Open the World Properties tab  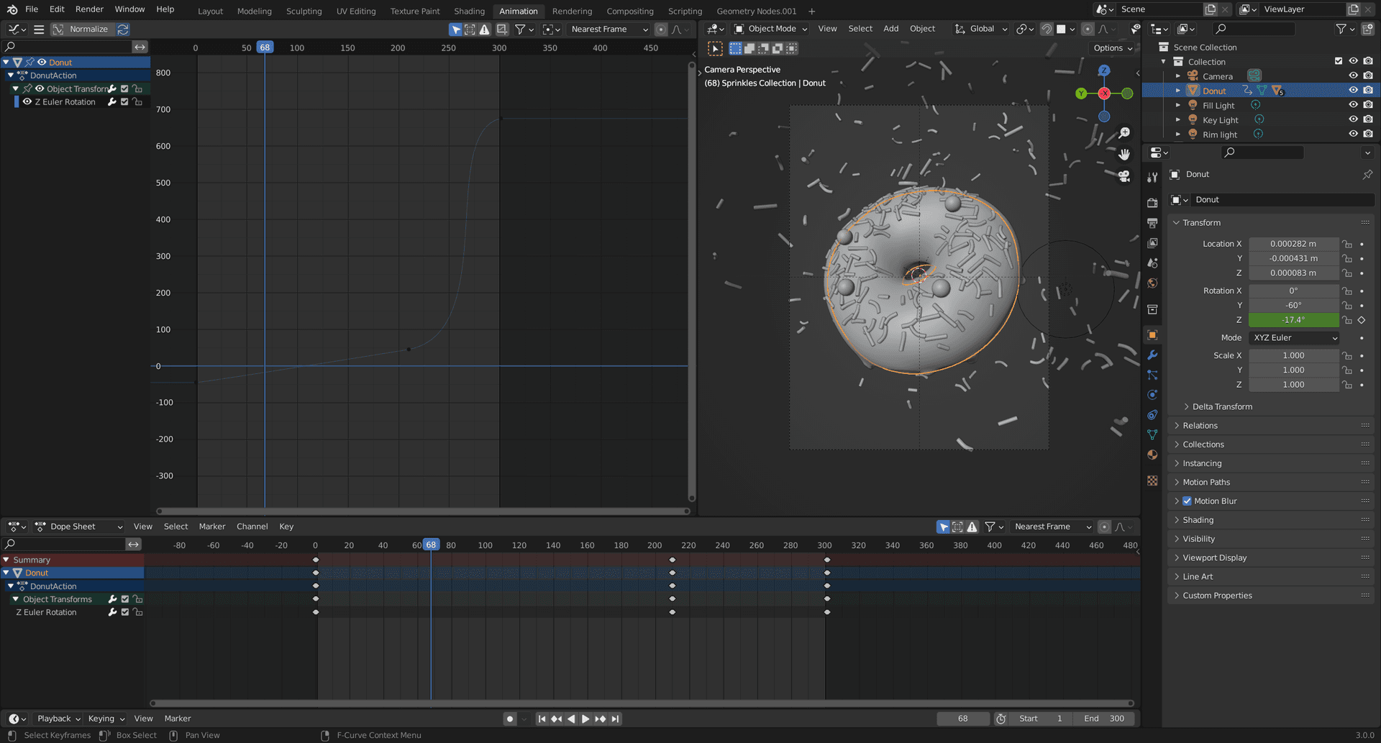click(x=1152, y=283)
